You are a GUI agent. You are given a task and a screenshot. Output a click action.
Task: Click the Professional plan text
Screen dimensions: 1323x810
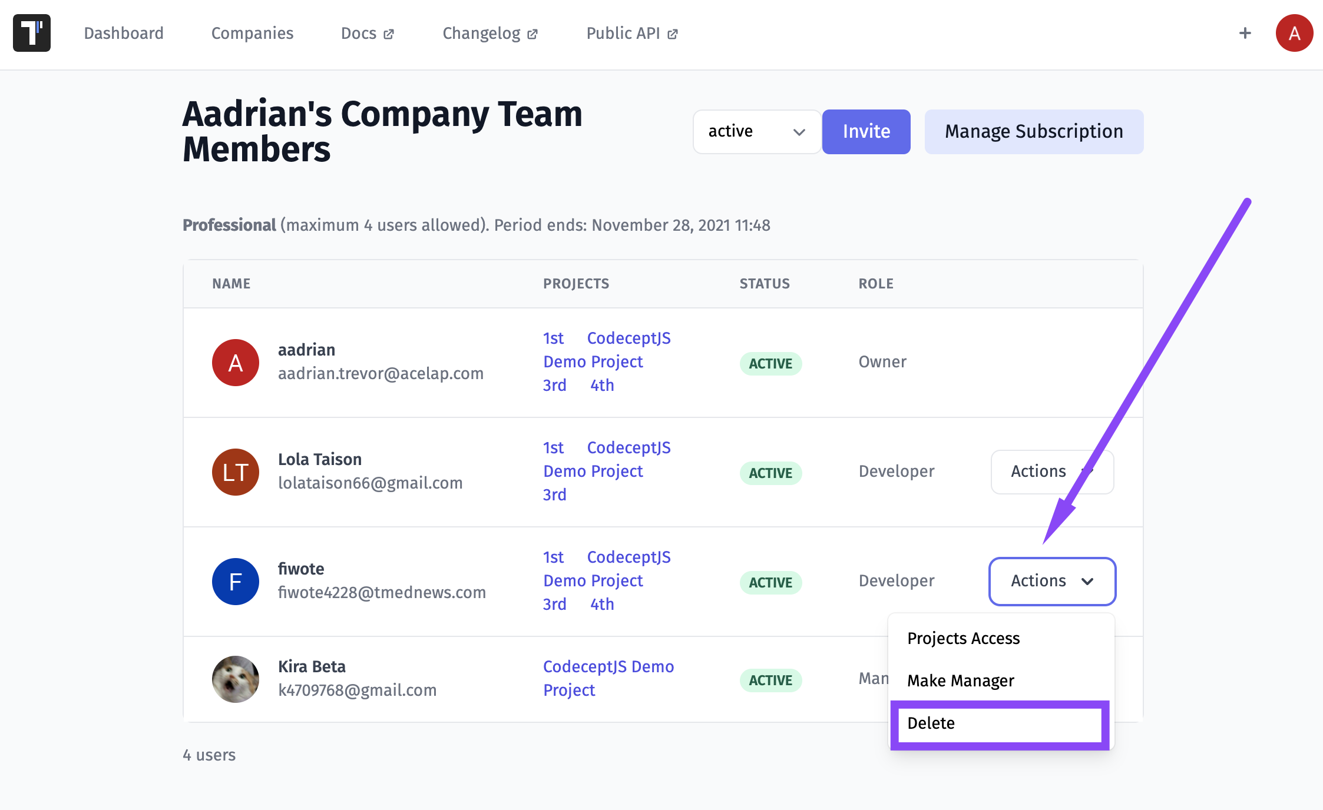[229, 225]
